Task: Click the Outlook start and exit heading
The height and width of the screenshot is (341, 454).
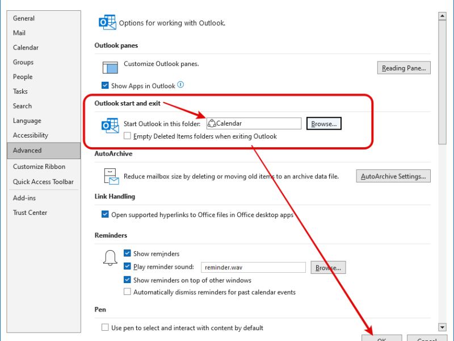Action: click(x=127, y=103)
